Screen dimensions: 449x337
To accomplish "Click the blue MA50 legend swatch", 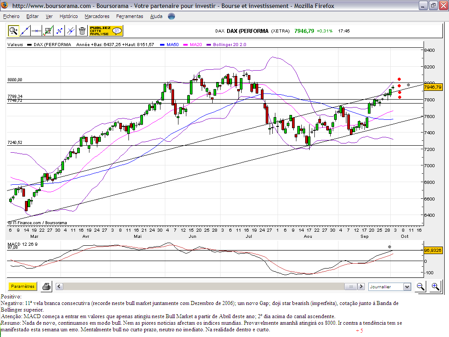I will 162,45.
